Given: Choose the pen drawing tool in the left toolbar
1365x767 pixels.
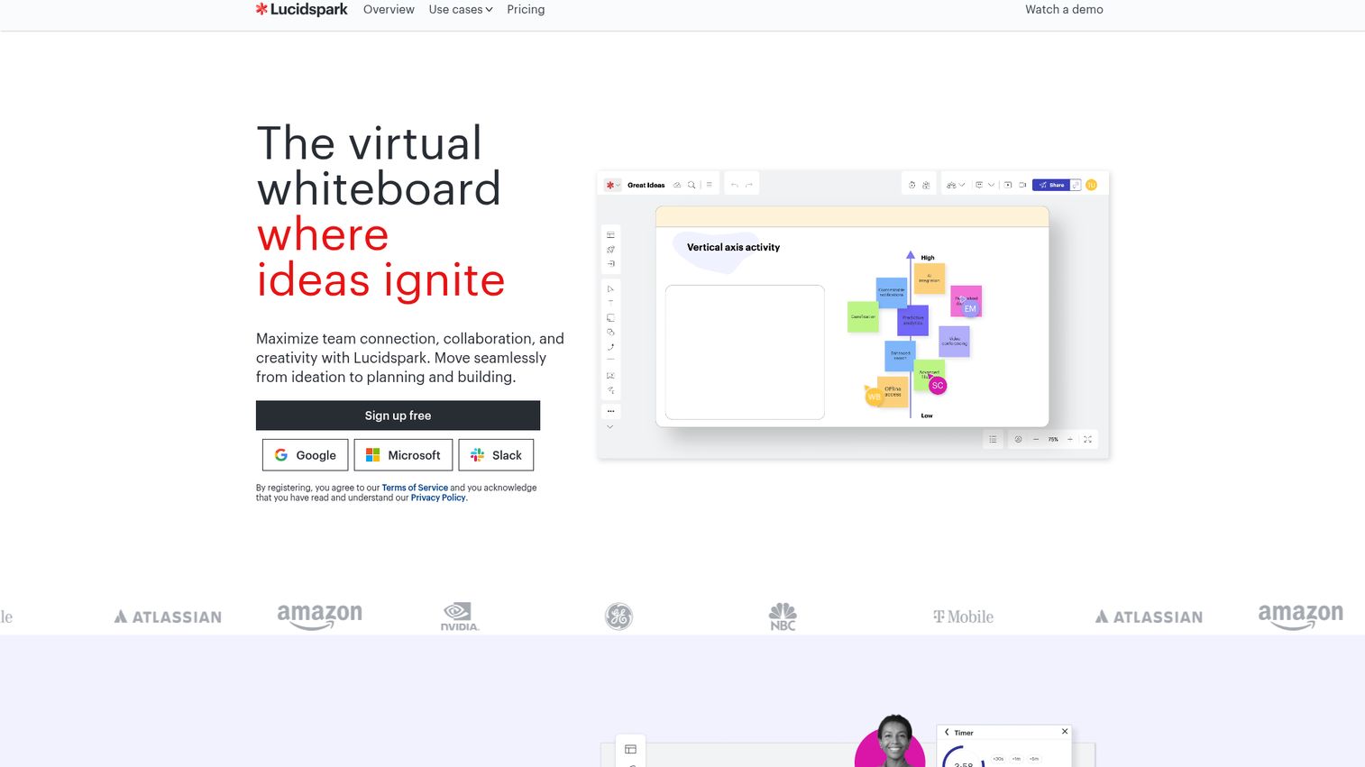Looking at the screenshot, I should [610, 347].
